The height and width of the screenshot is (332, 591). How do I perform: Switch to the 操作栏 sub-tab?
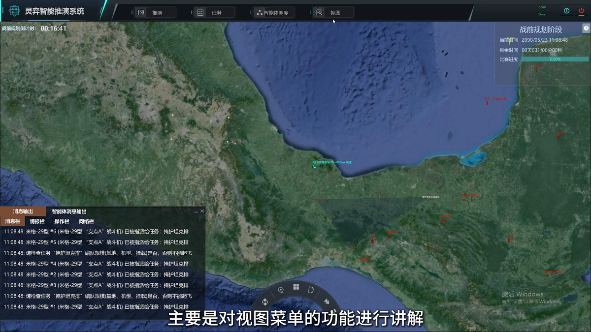[x=62, y=221]
